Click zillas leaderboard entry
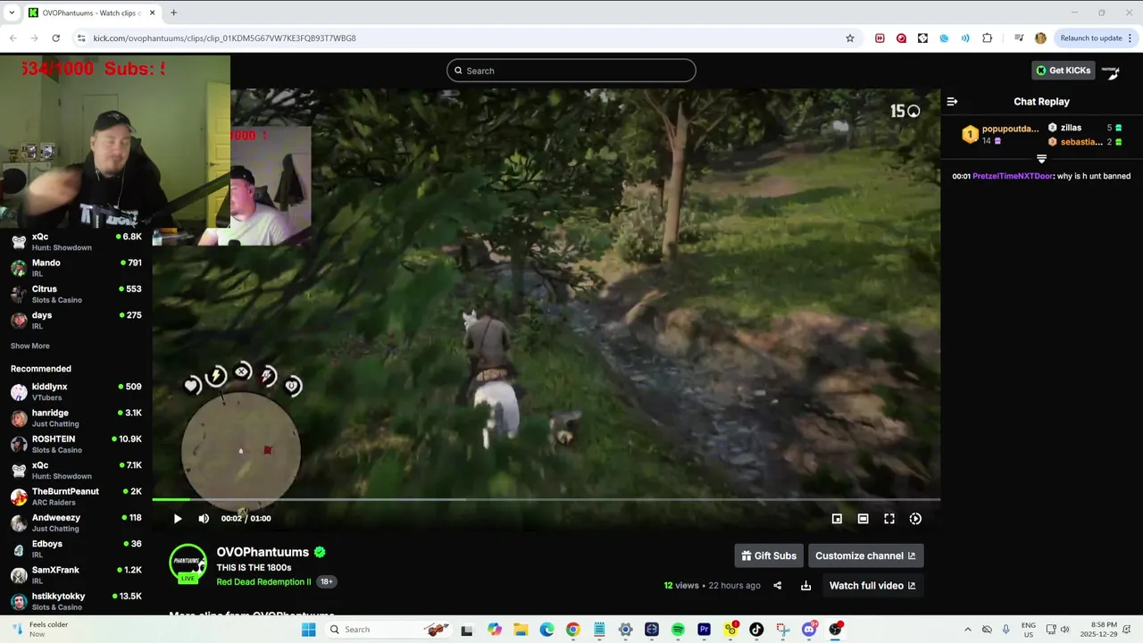1143x643 pixels. click(x=1085, y=128)
